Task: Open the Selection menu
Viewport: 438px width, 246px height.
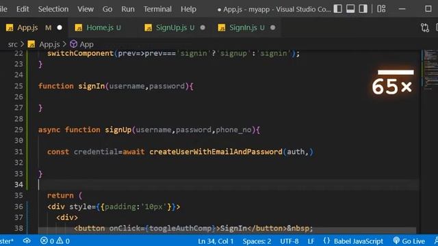Action: coord(53,9)
